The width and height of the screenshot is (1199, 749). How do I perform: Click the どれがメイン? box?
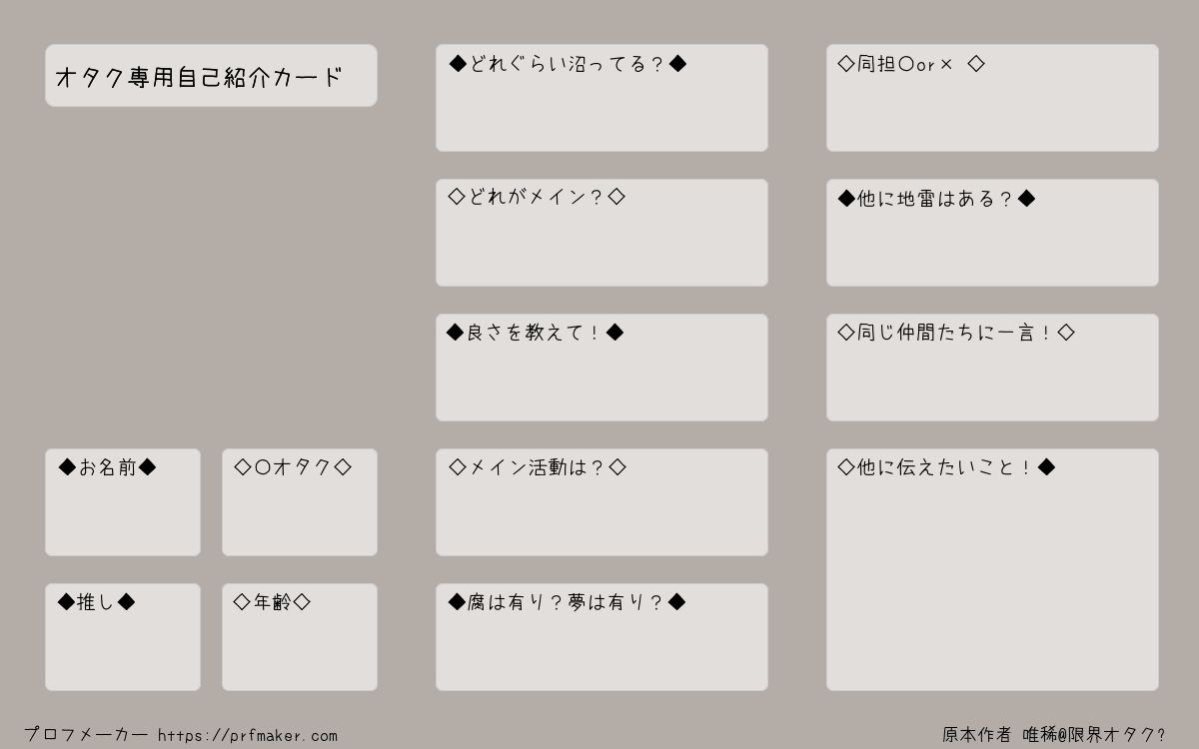(x=601, y=233)
